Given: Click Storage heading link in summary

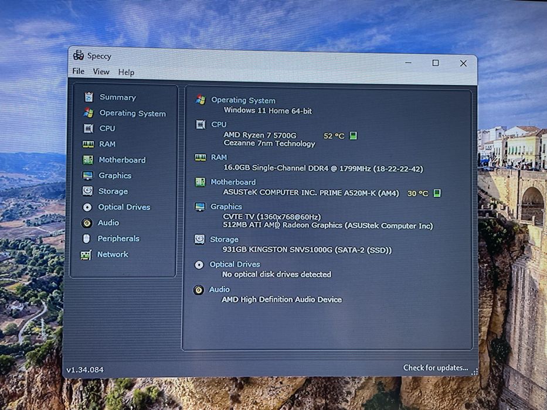Looking at the screenshot, I should [x=224, y=239].
